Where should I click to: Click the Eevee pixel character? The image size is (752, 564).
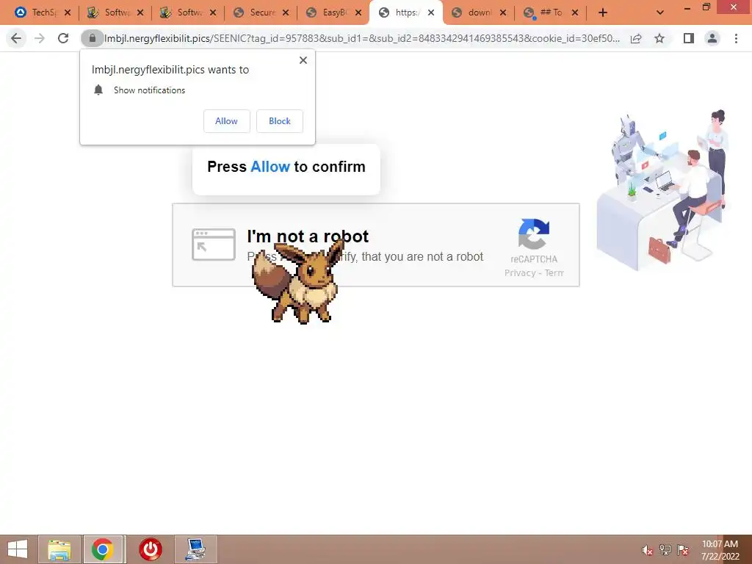[x=298, y=281]
